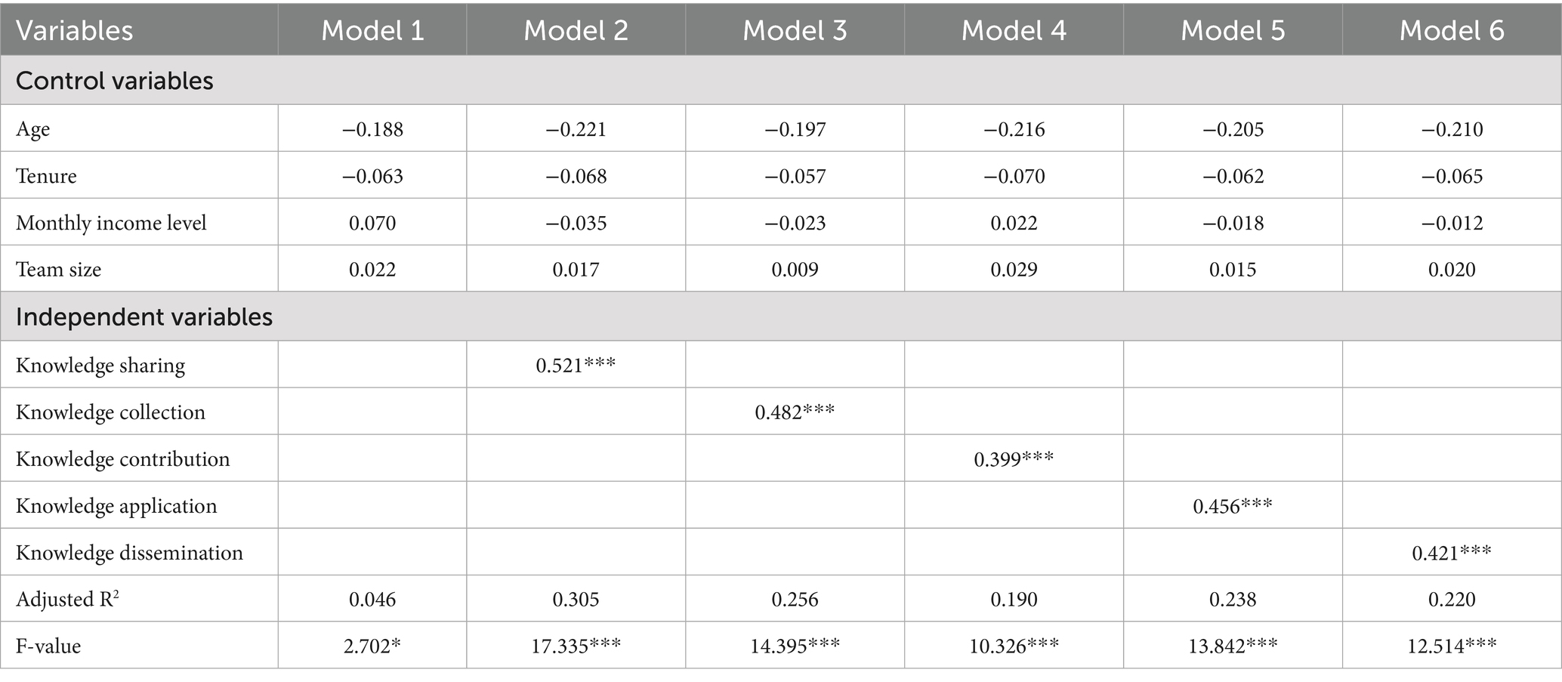Click the Age value −0.188 cell
Image resolution: width=1562 pixels, height=682 pixels.
[x=372, y=129]
